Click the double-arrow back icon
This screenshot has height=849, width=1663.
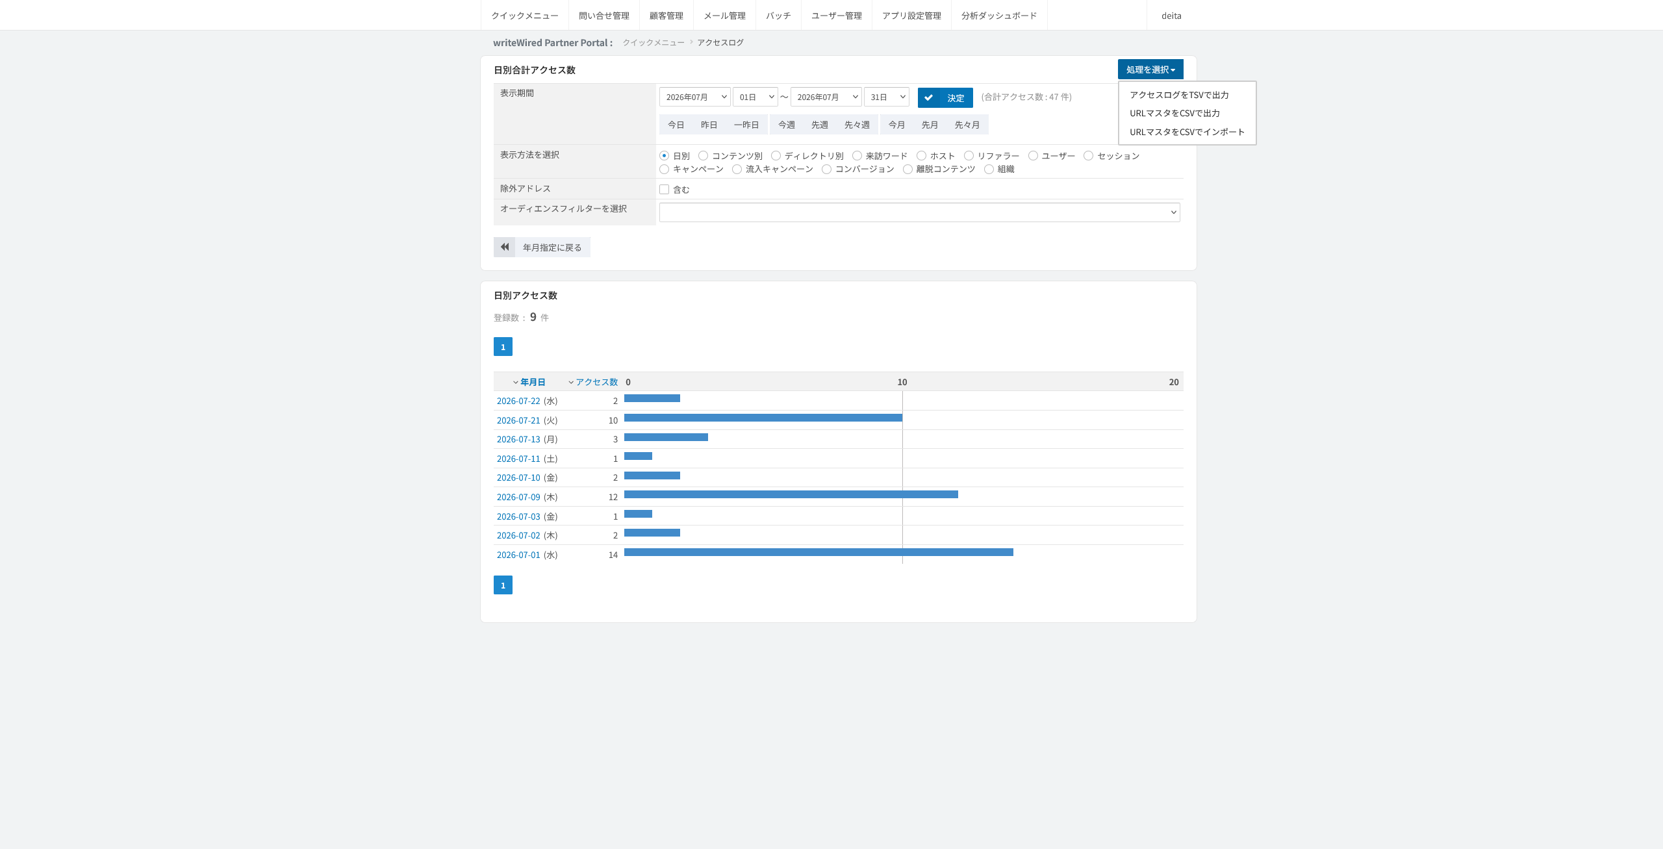[x=504, y=247]
